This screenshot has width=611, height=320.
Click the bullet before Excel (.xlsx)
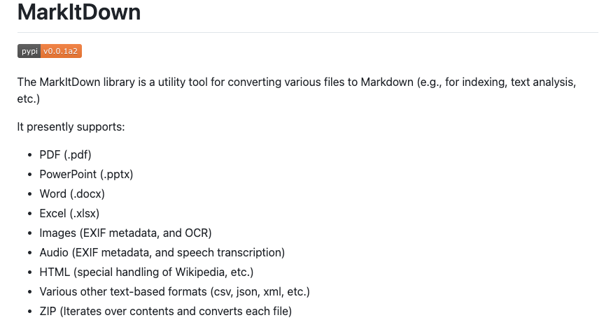pos(30,214)
